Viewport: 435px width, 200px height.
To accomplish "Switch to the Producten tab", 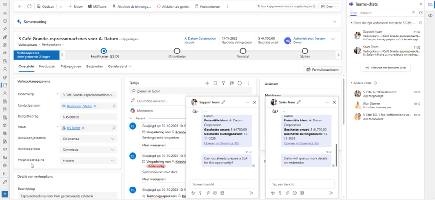I will tap(47, 67).
